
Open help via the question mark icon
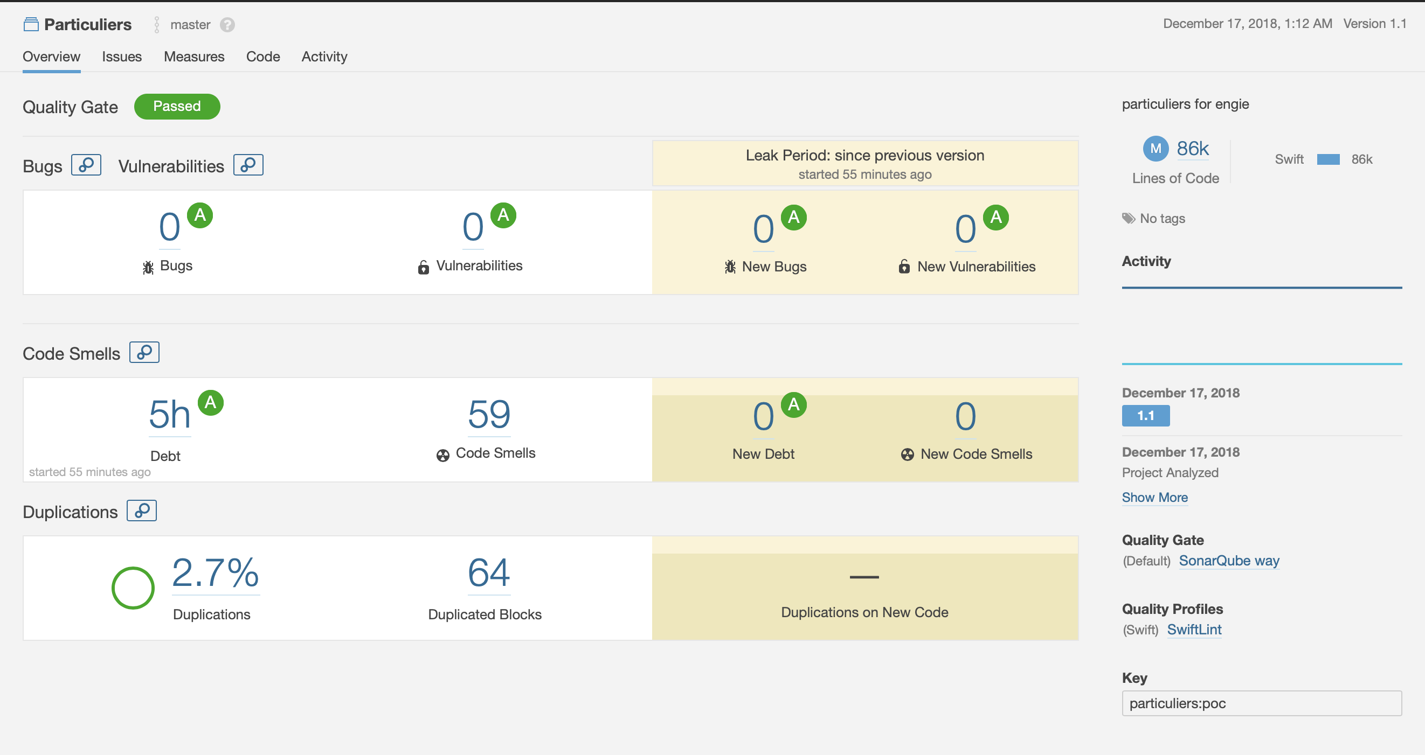point(227,24)
